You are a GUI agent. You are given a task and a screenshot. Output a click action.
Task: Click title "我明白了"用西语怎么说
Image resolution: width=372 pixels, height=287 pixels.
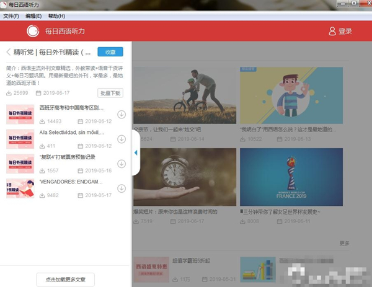288,130
